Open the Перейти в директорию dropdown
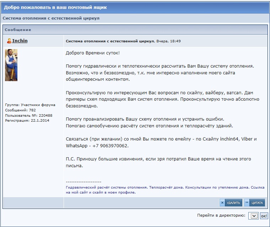The height and width of the screenshot is (227, 270). 253,216
